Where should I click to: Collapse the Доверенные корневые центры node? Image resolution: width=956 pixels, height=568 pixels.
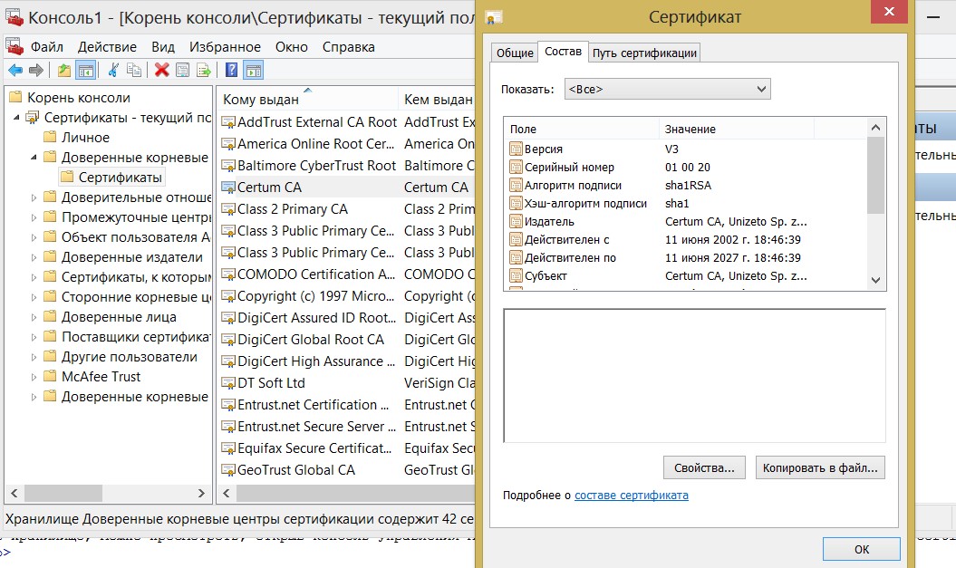pos(34,158)
